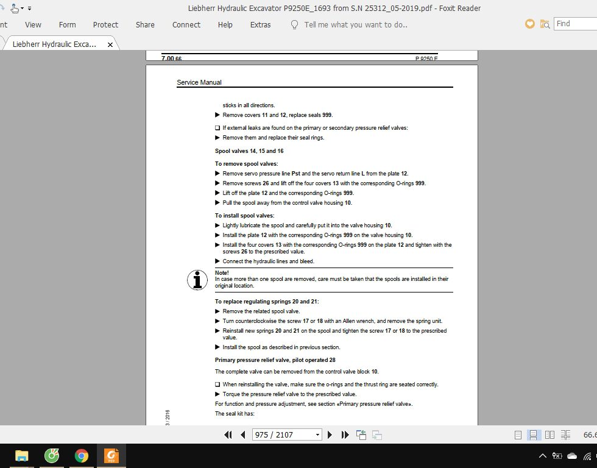The height and width of the screenshot is (468, 597).
Task: Click 'The seal kit has:' text
Action: point(235,414)
